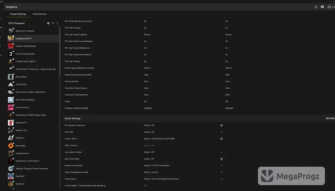The width and height of the screenshot is (335, 191).
Task: Click 'Texture Quality' setting label
Action: pos(71,81)
